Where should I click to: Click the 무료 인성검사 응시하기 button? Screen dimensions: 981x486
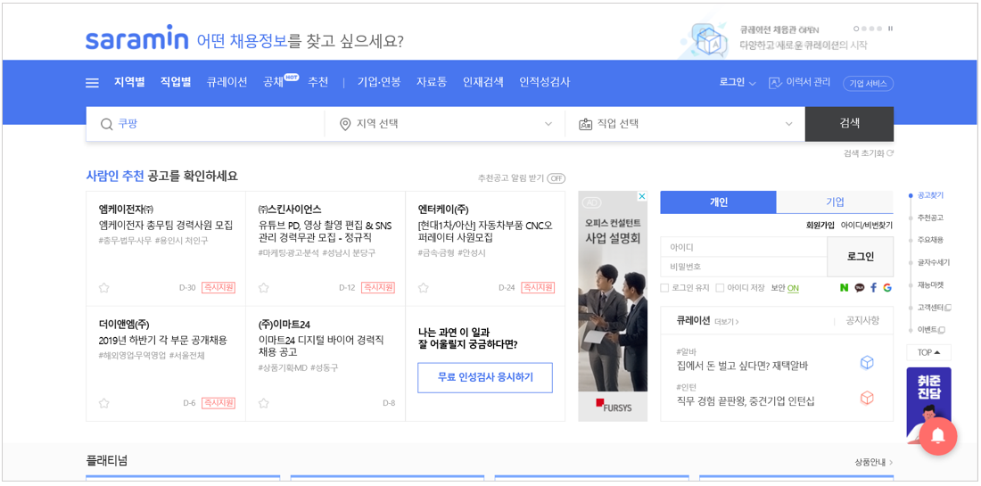(x=485, y=377)
